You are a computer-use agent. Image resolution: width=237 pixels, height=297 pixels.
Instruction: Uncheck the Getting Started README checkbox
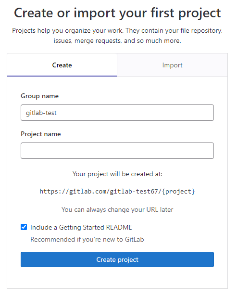24,227
